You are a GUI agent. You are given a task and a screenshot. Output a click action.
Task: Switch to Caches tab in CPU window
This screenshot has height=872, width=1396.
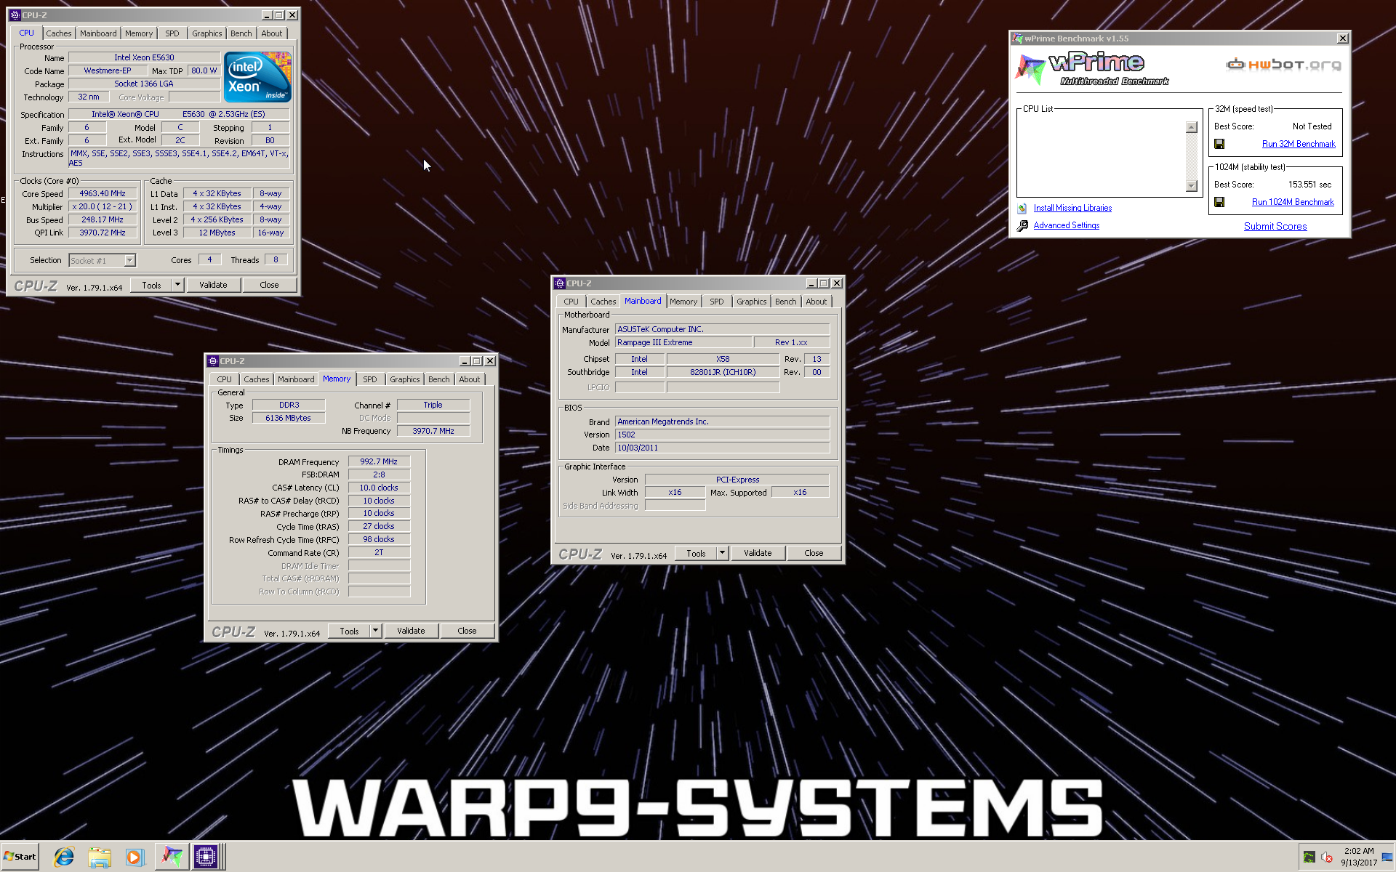(59, 33)
